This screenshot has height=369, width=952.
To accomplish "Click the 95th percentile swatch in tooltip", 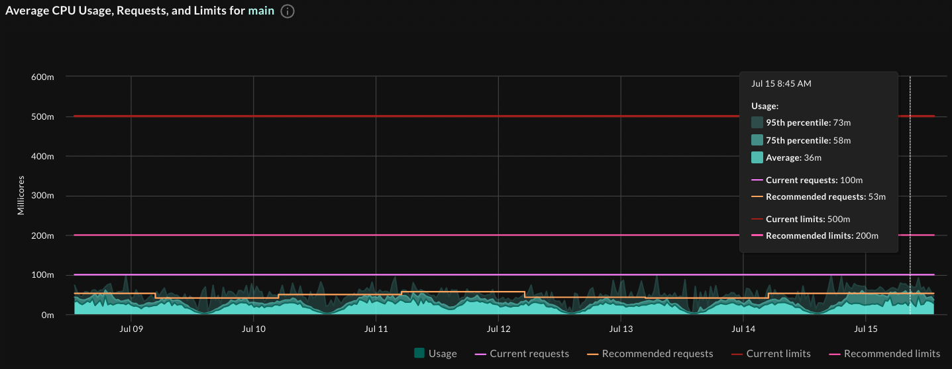I will (757, 122).
